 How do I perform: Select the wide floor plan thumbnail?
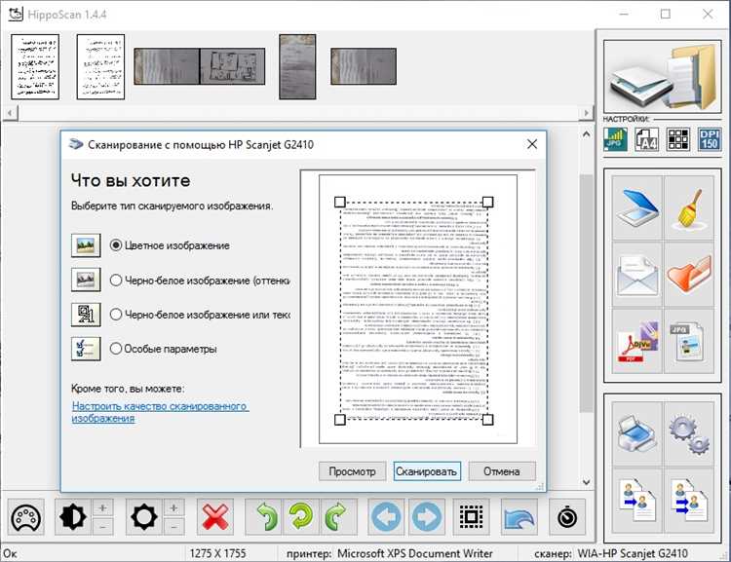(200, 66)
